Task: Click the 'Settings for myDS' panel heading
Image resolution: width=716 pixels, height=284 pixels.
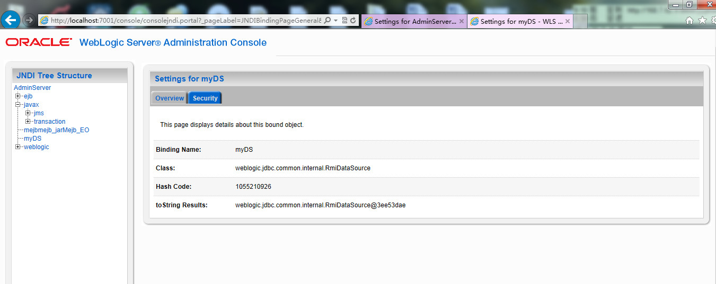Action: [x=189, y=79]
